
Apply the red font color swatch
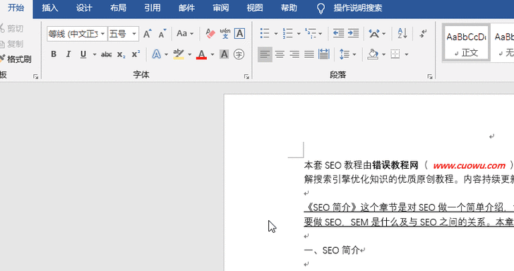tap(202, 54)
